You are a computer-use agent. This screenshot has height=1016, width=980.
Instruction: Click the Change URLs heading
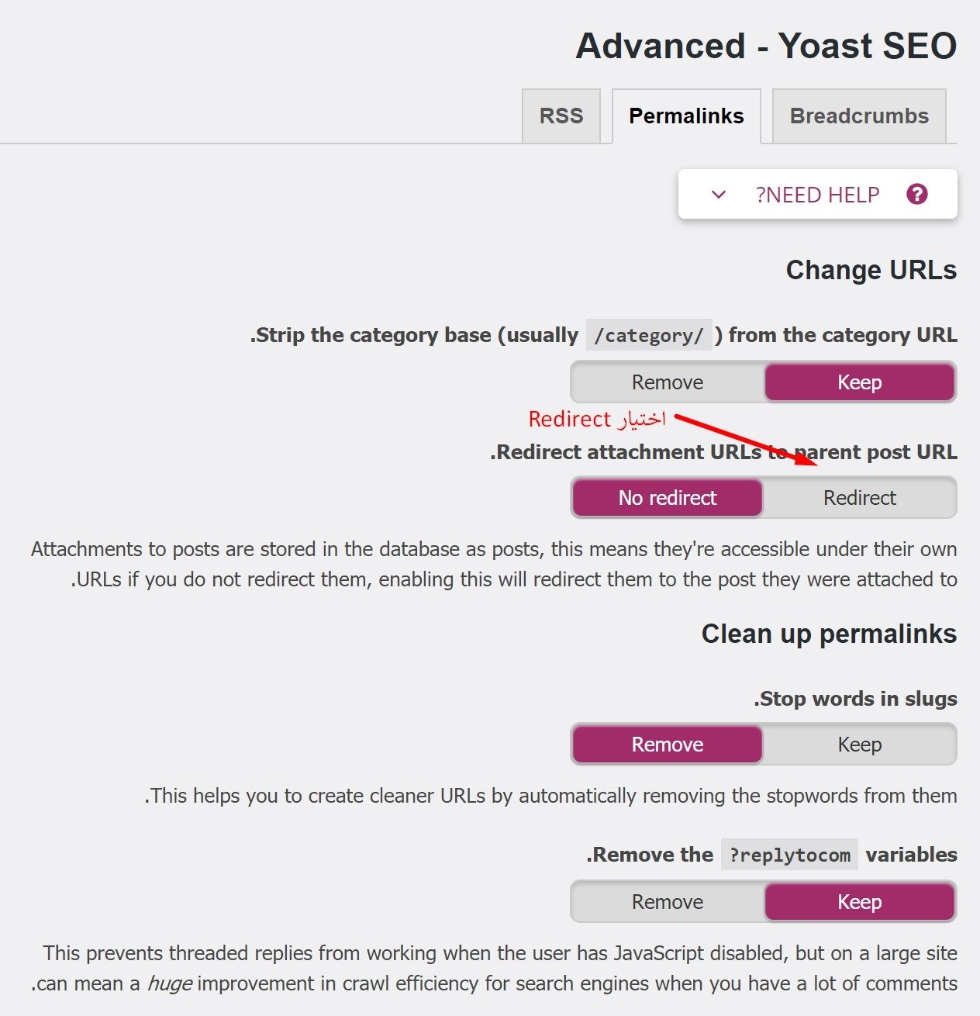(871, 270)
